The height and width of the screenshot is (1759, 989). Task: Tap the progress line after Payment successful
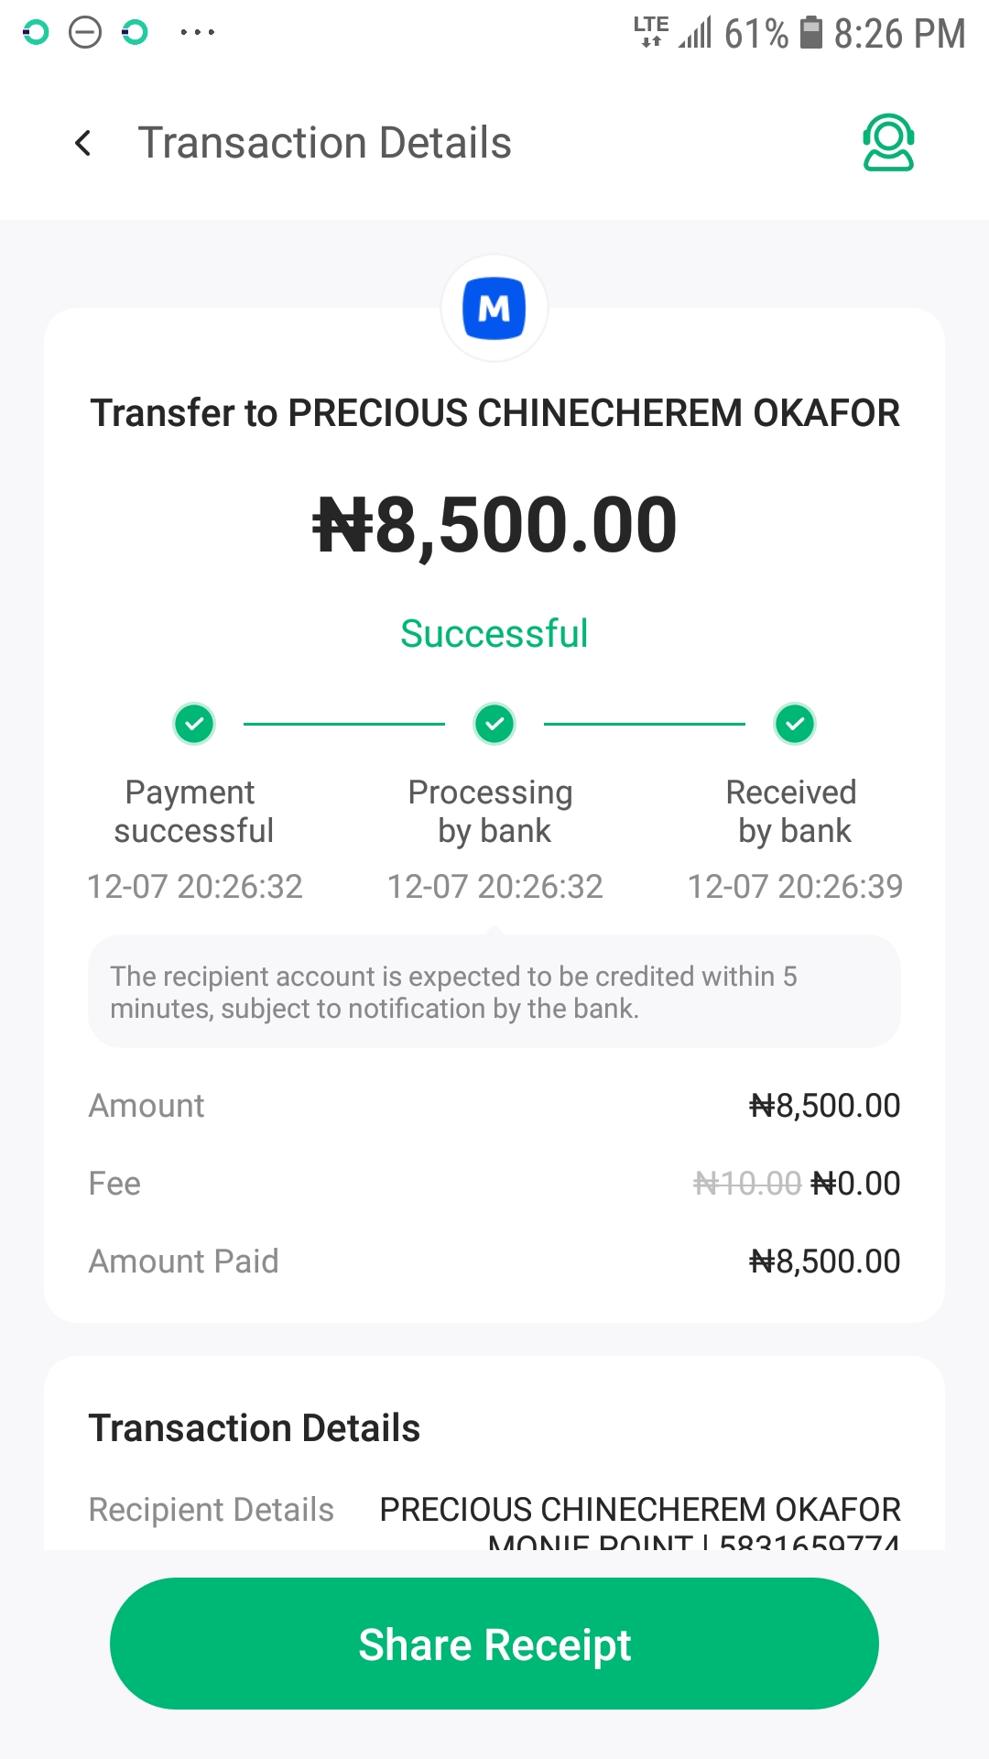point(343,724)
